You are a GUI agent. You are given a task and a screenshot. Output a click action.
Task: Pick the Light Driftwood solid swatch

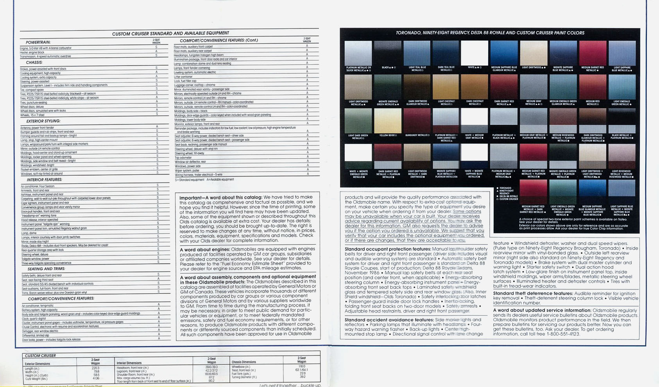(534, 53)
